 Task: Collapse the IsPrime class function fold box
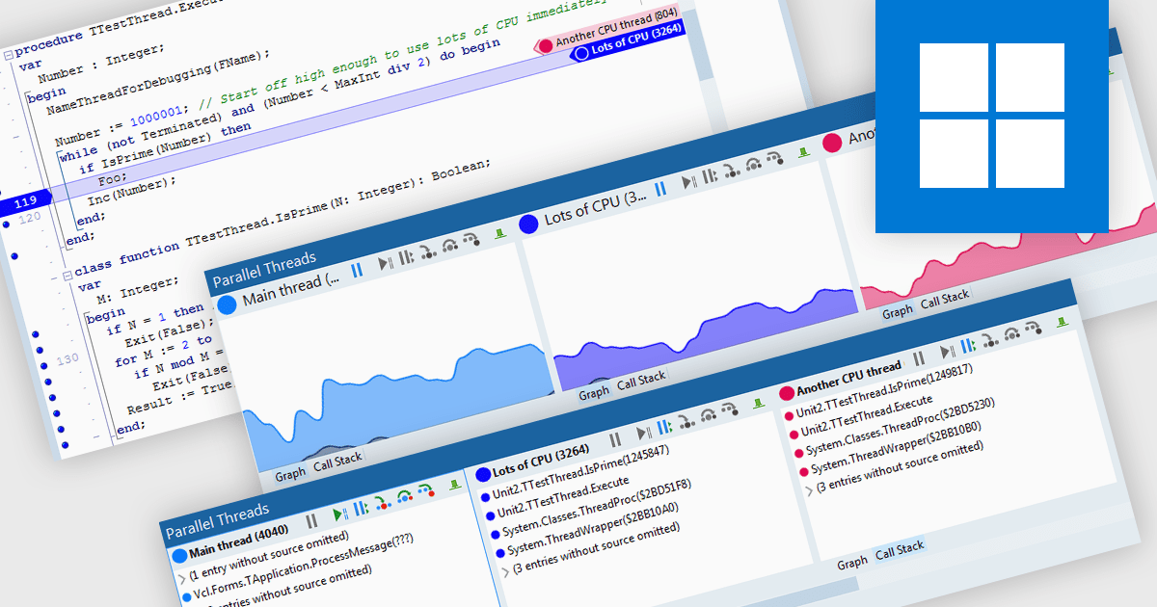coord(67,277)
